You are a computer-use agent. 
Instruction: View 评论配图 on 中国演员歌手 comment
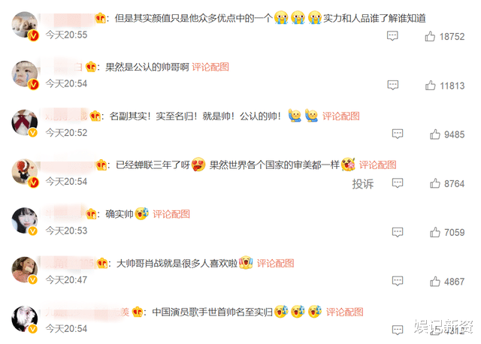click(x=344, y=312)
